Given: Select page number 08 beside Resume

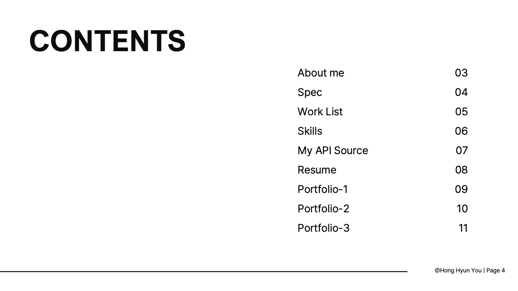Looking at the screenshot, I should [461, 170].
